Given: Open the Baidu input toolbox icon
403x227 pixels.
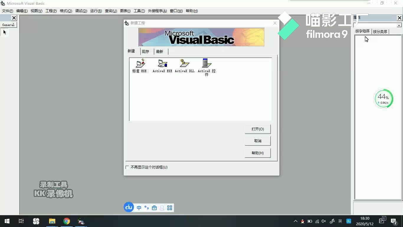Looking at the screenshot, I should 154,208.
